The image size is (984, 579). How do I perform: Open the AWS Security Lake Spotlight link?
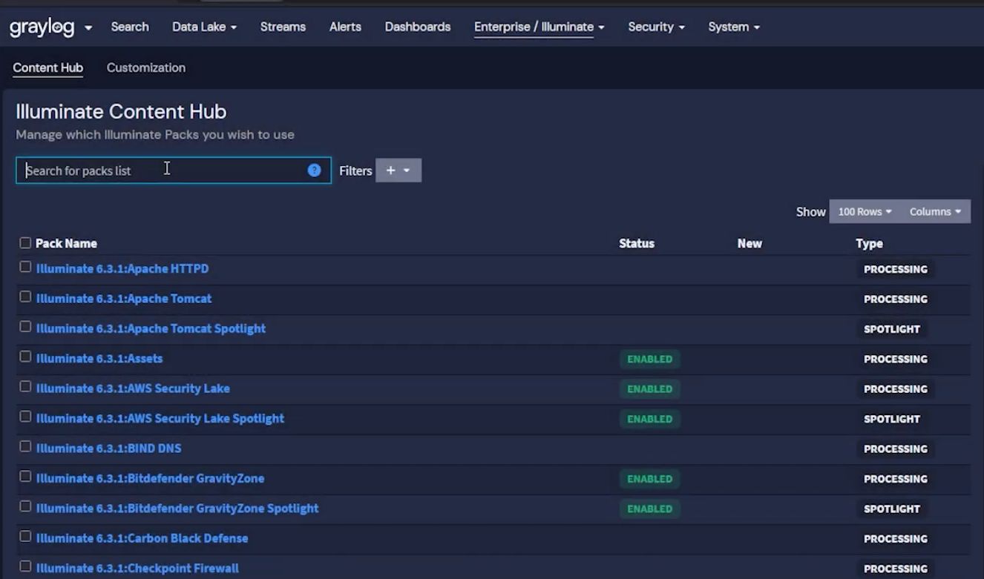[160, 419]
